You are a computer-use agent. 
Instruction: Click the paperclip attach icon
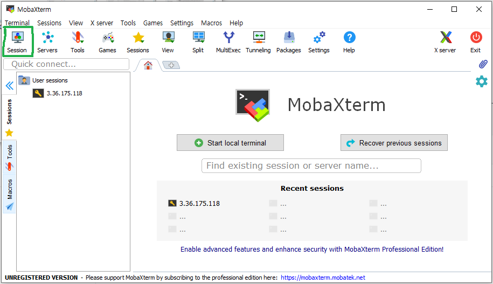(x=483, y=64)
